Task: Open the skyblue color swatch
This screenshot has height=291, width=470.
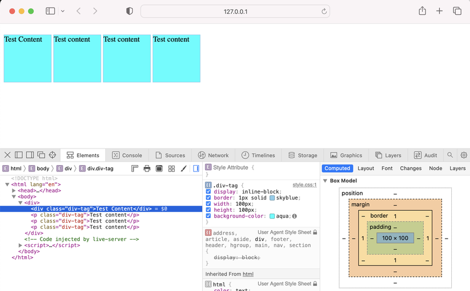Action: point(272,198)
